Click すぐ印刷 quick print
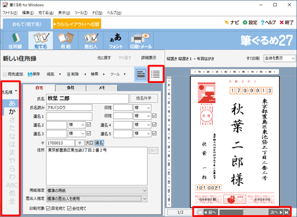Image resolution: width=297 pixels, height=217 pixels. [253, 59]
